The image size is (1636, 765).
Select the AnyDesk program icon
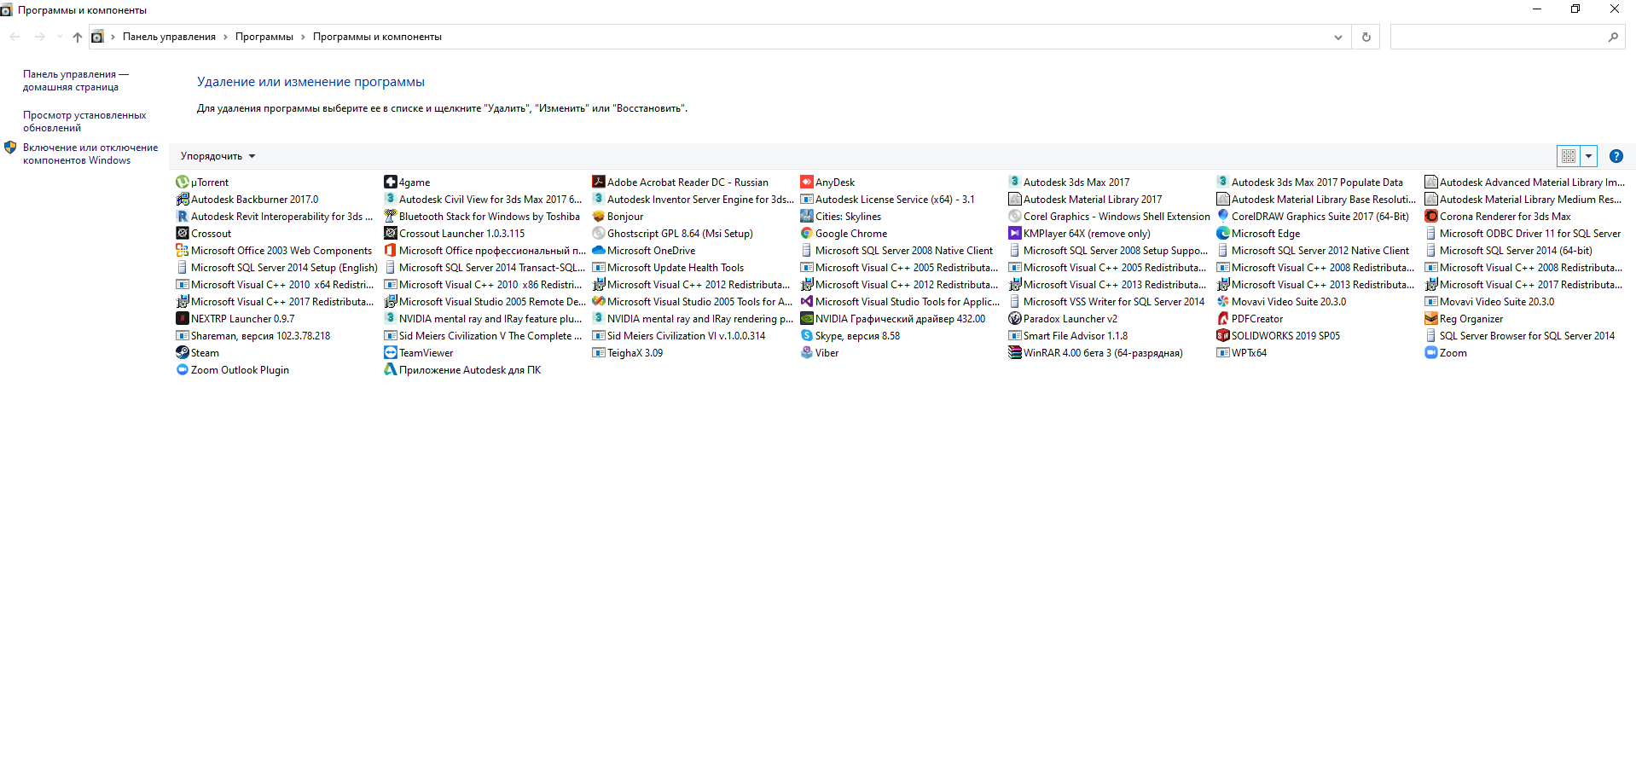[x=806, y=182]
